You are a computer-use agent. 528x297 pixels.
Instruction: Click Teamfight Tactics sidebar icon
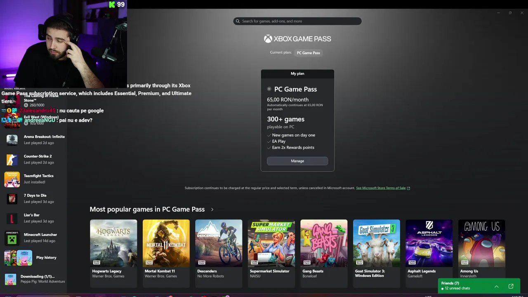(x=12, y=179)
